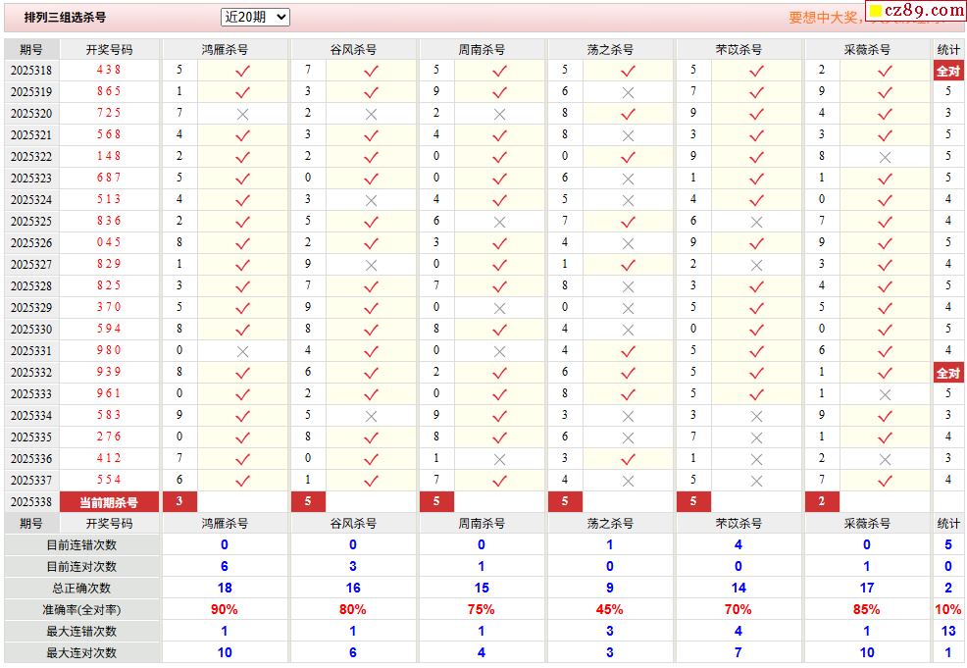This screenshot has height=668, width=967.
Task: Click winning number 045
Action: [x=109, y=242]
